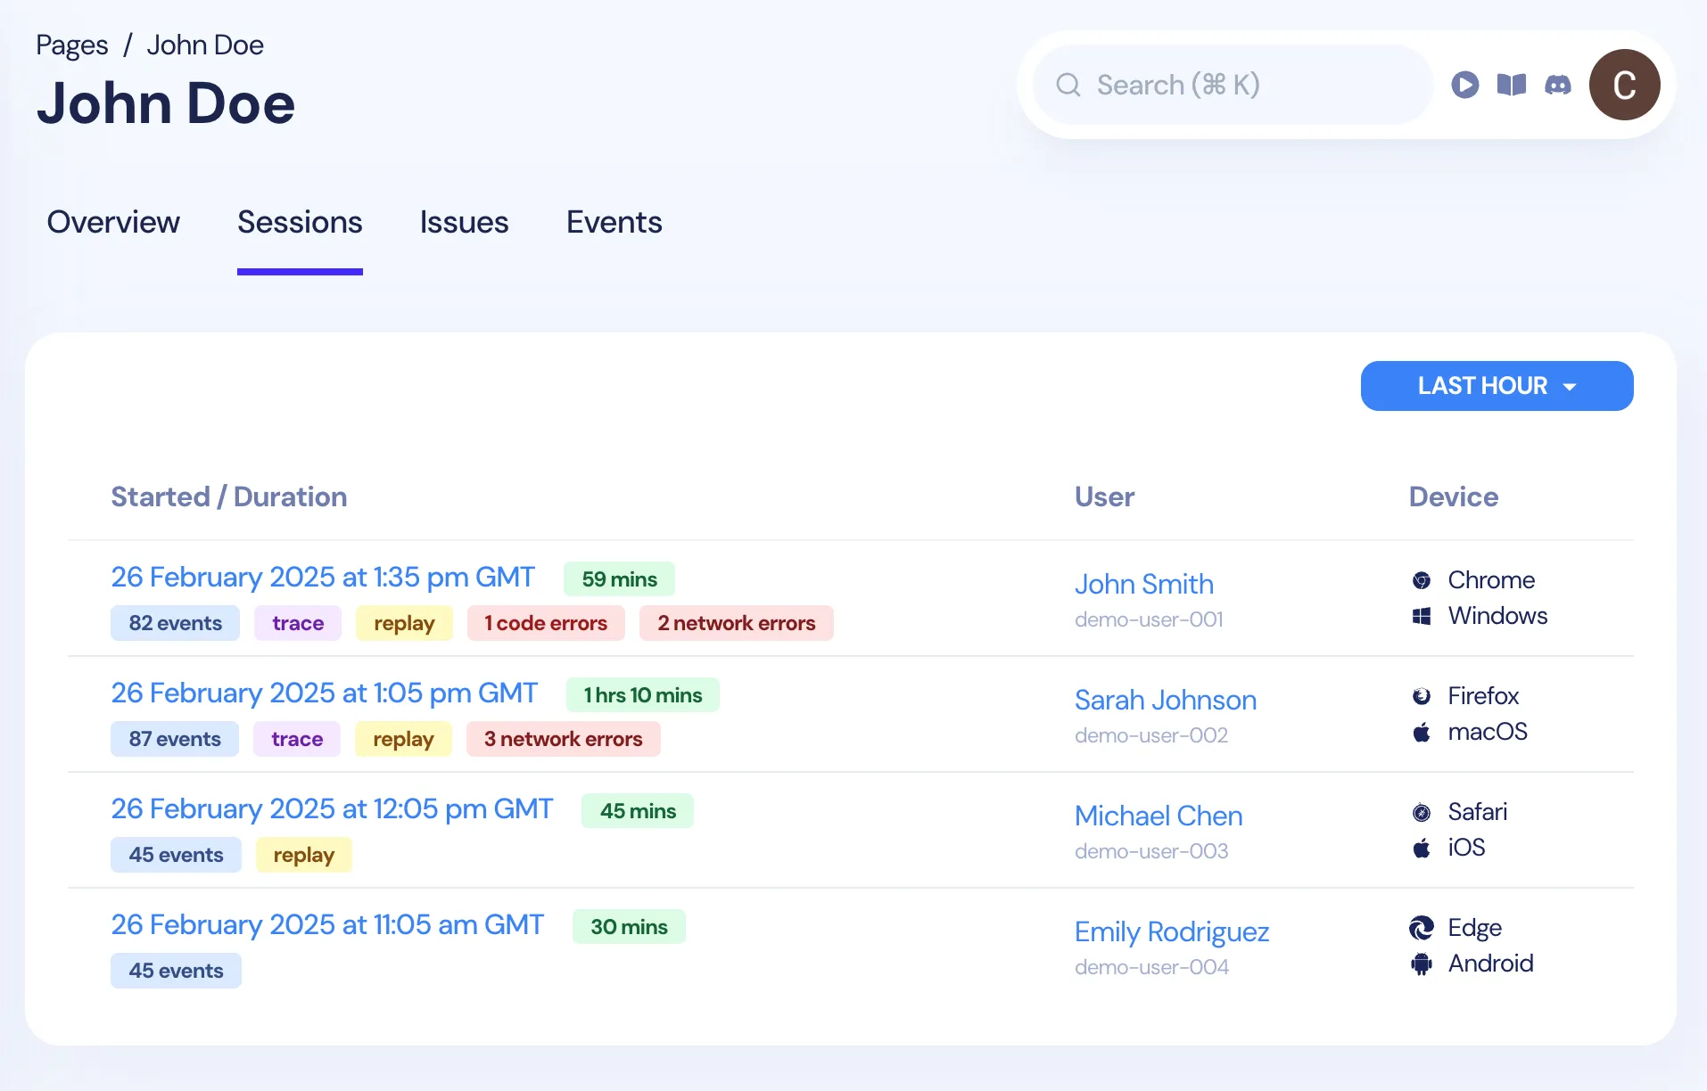Click the Chrome browser icon for John Smith's session

pos(1422,579)
